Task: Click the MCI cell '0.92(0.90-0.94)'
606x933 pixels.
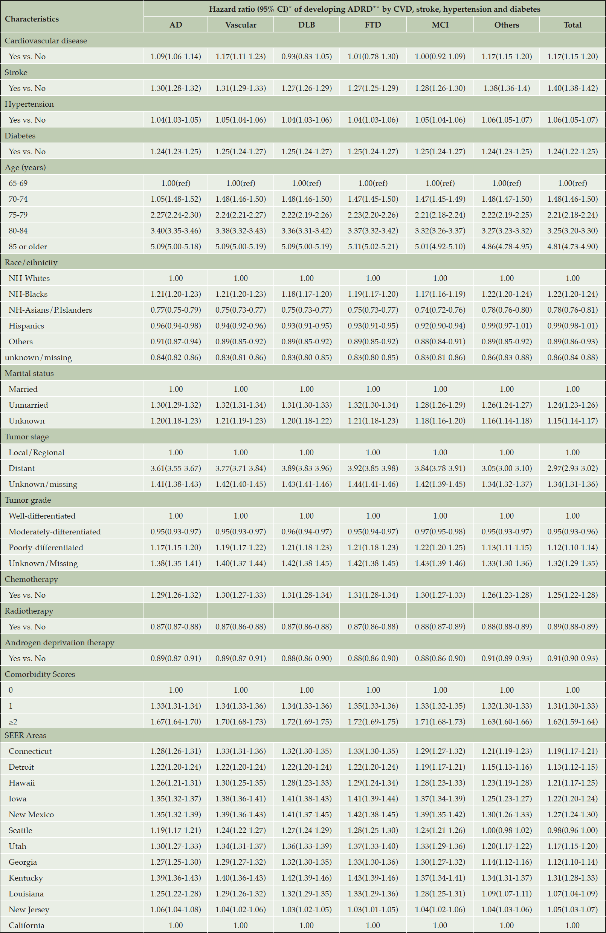Action: point(440,326)
